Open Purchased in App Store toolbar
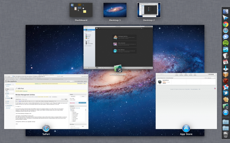 [x=191, y=75]
